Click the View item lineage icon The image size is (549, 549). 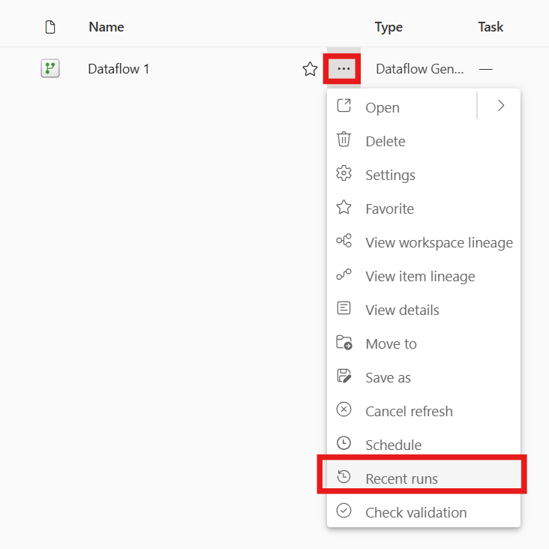[x=343, y=275]
